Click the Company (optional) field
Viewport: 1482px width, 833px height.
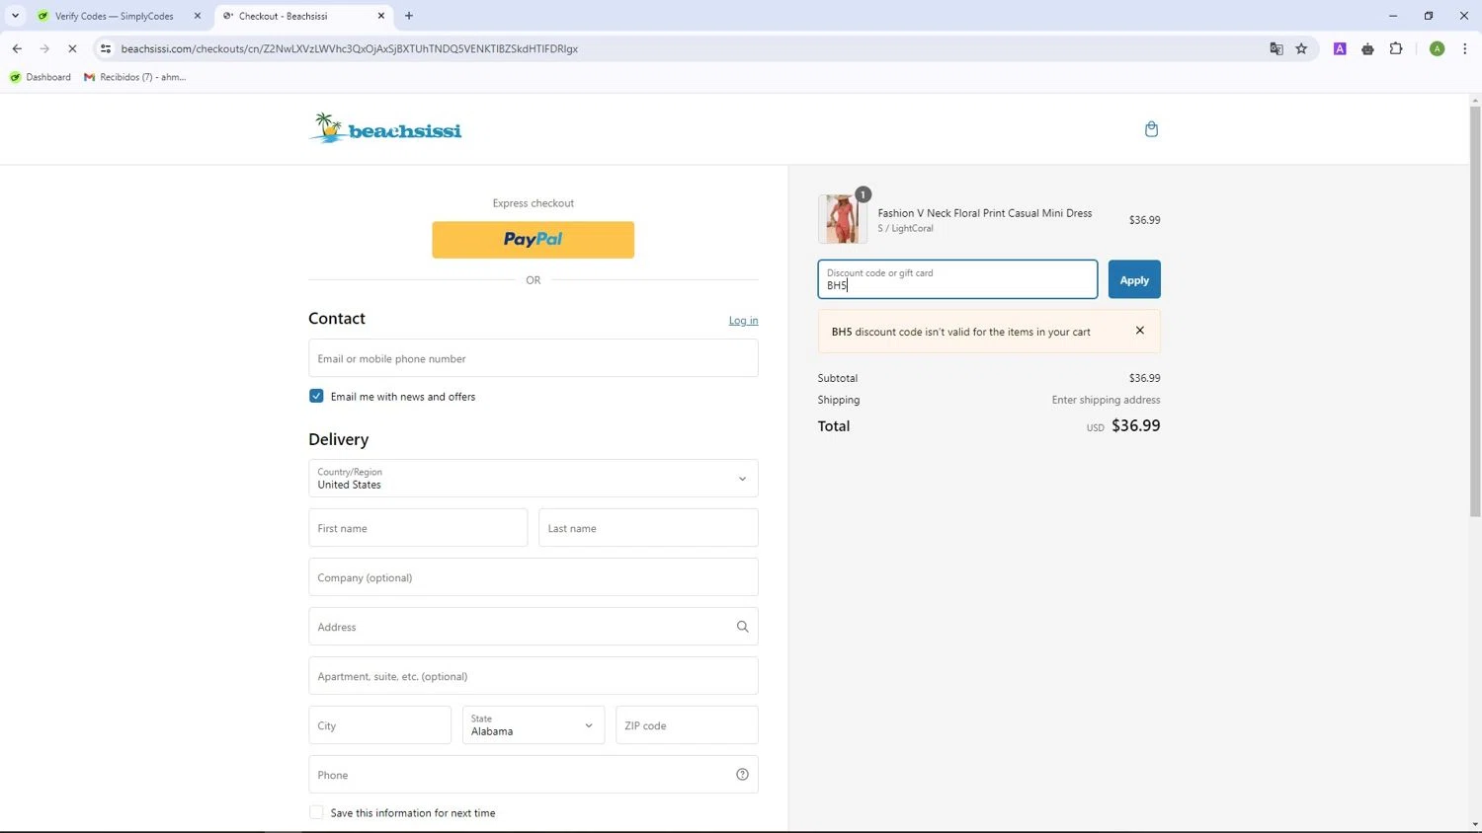(x=534, y=577)
